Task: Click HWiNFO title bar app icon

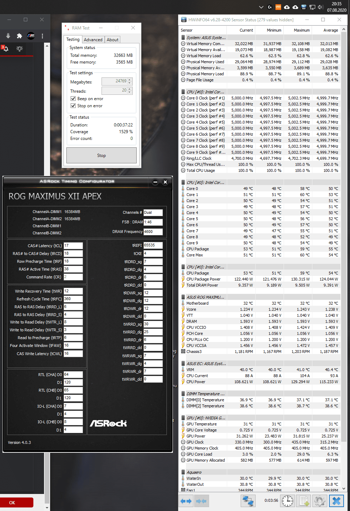Action: tap(184, 20)
